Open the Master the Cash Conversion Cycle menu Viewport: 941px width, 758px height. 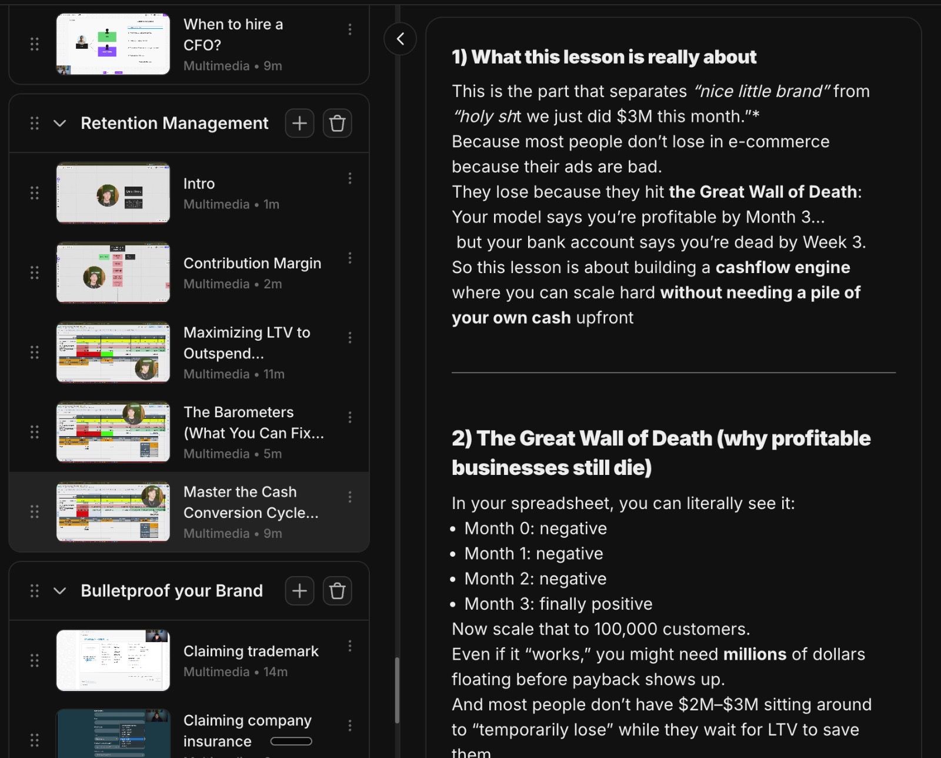point(350,497)
